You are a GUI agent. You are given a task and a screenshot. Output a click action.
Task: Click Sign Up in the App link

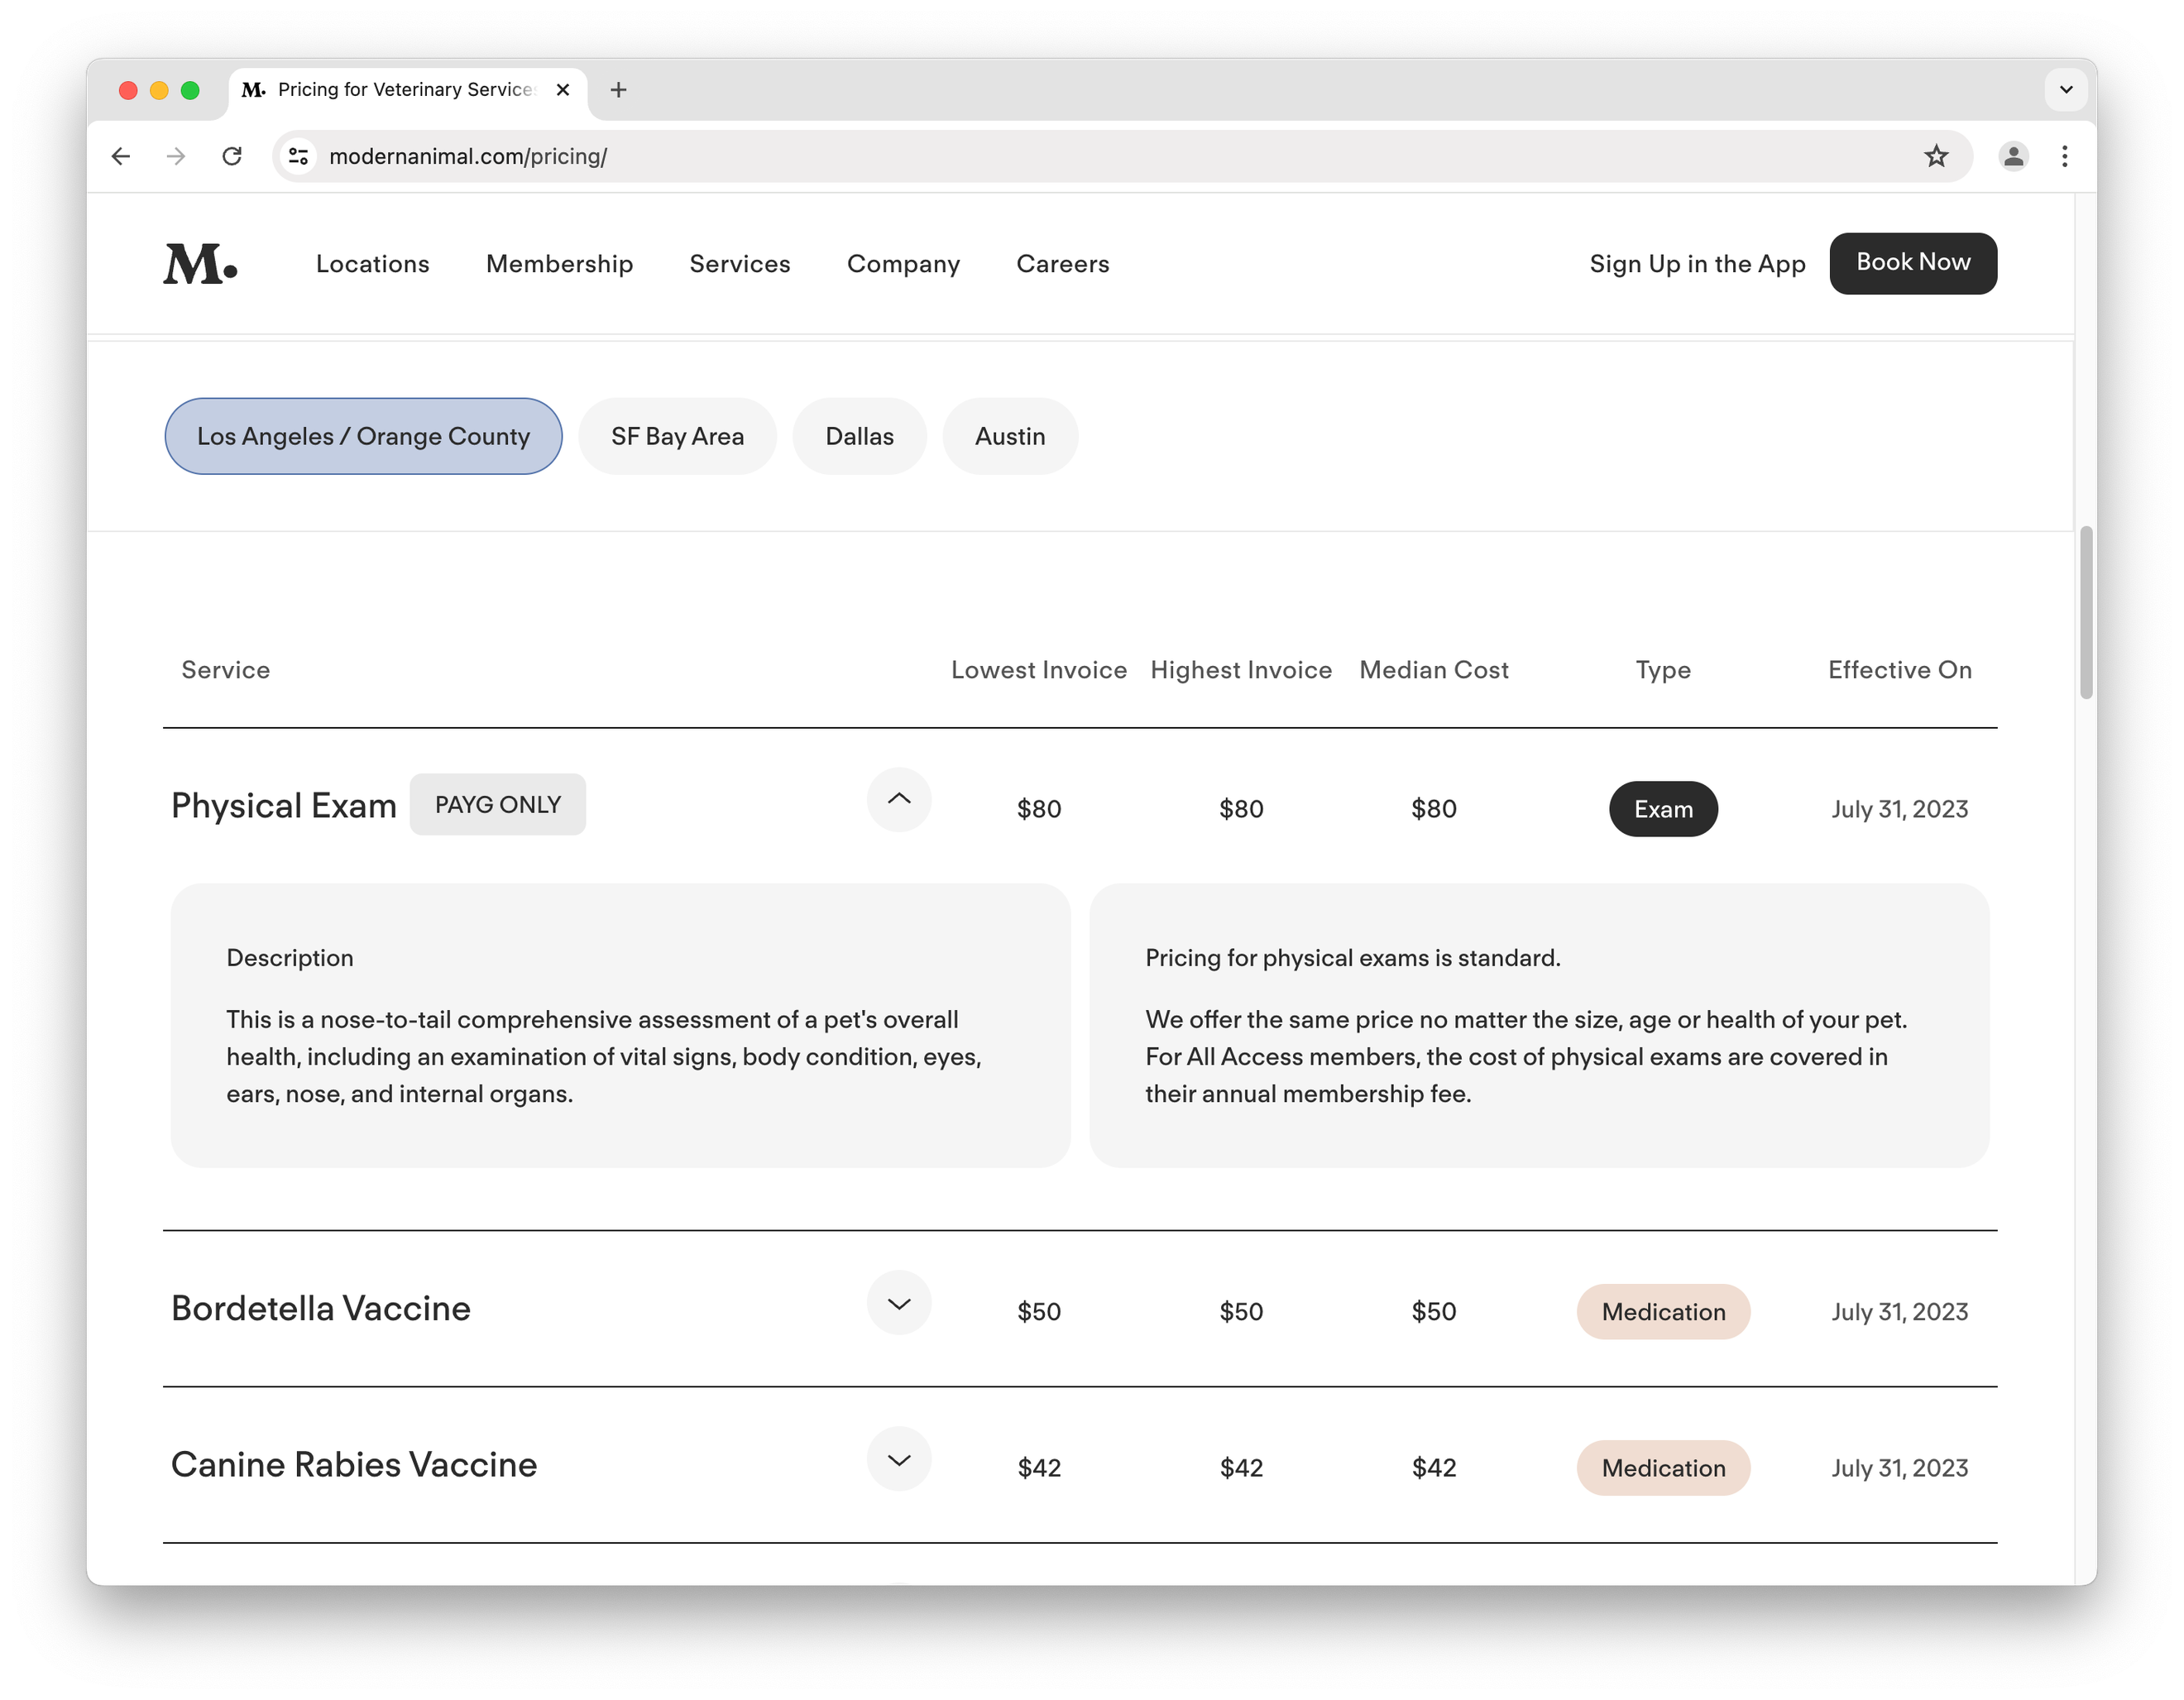(x=1697, y=264)
